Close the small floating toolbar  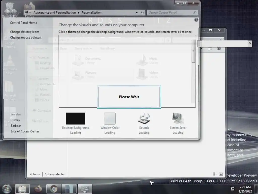(x=250, y=43)
